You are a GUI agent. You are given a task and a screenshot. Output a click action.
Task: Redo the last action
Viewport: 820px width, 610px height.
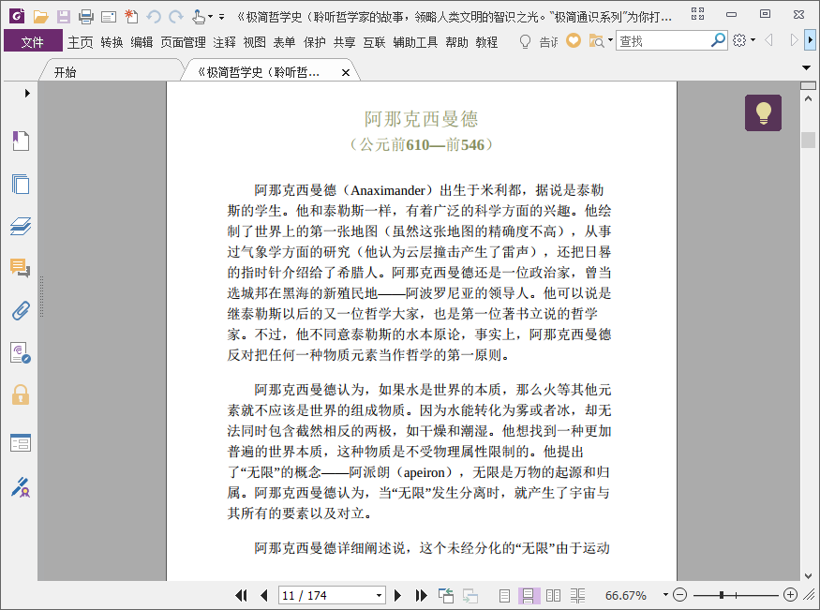176,17
